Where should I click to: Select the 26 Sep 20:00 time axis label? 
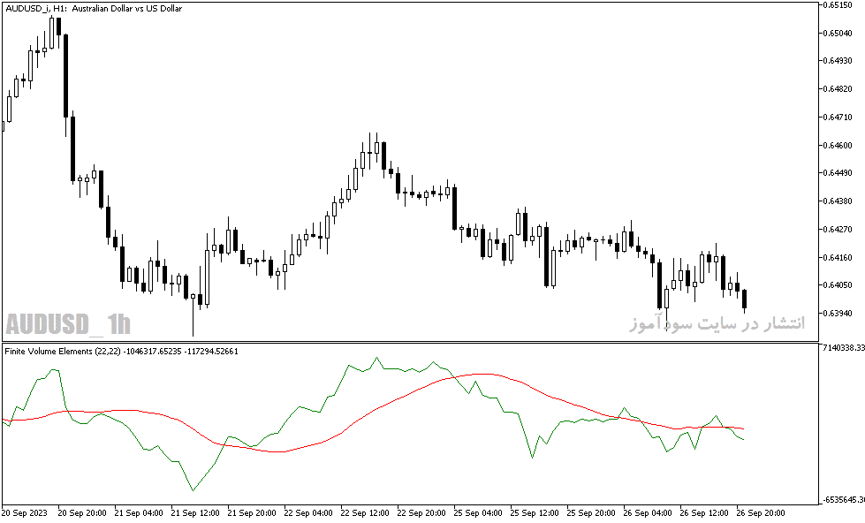(x=760, y=513)
